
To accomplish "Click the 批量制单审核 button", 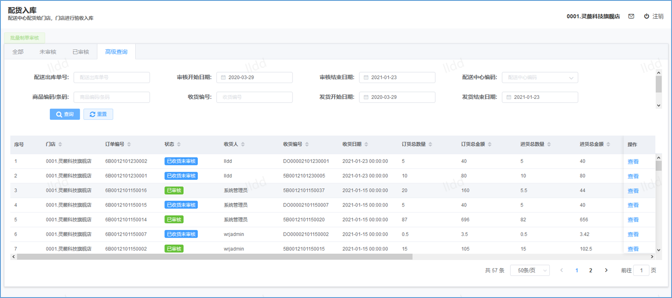I will pyautogui.click(x=25, y=38).
